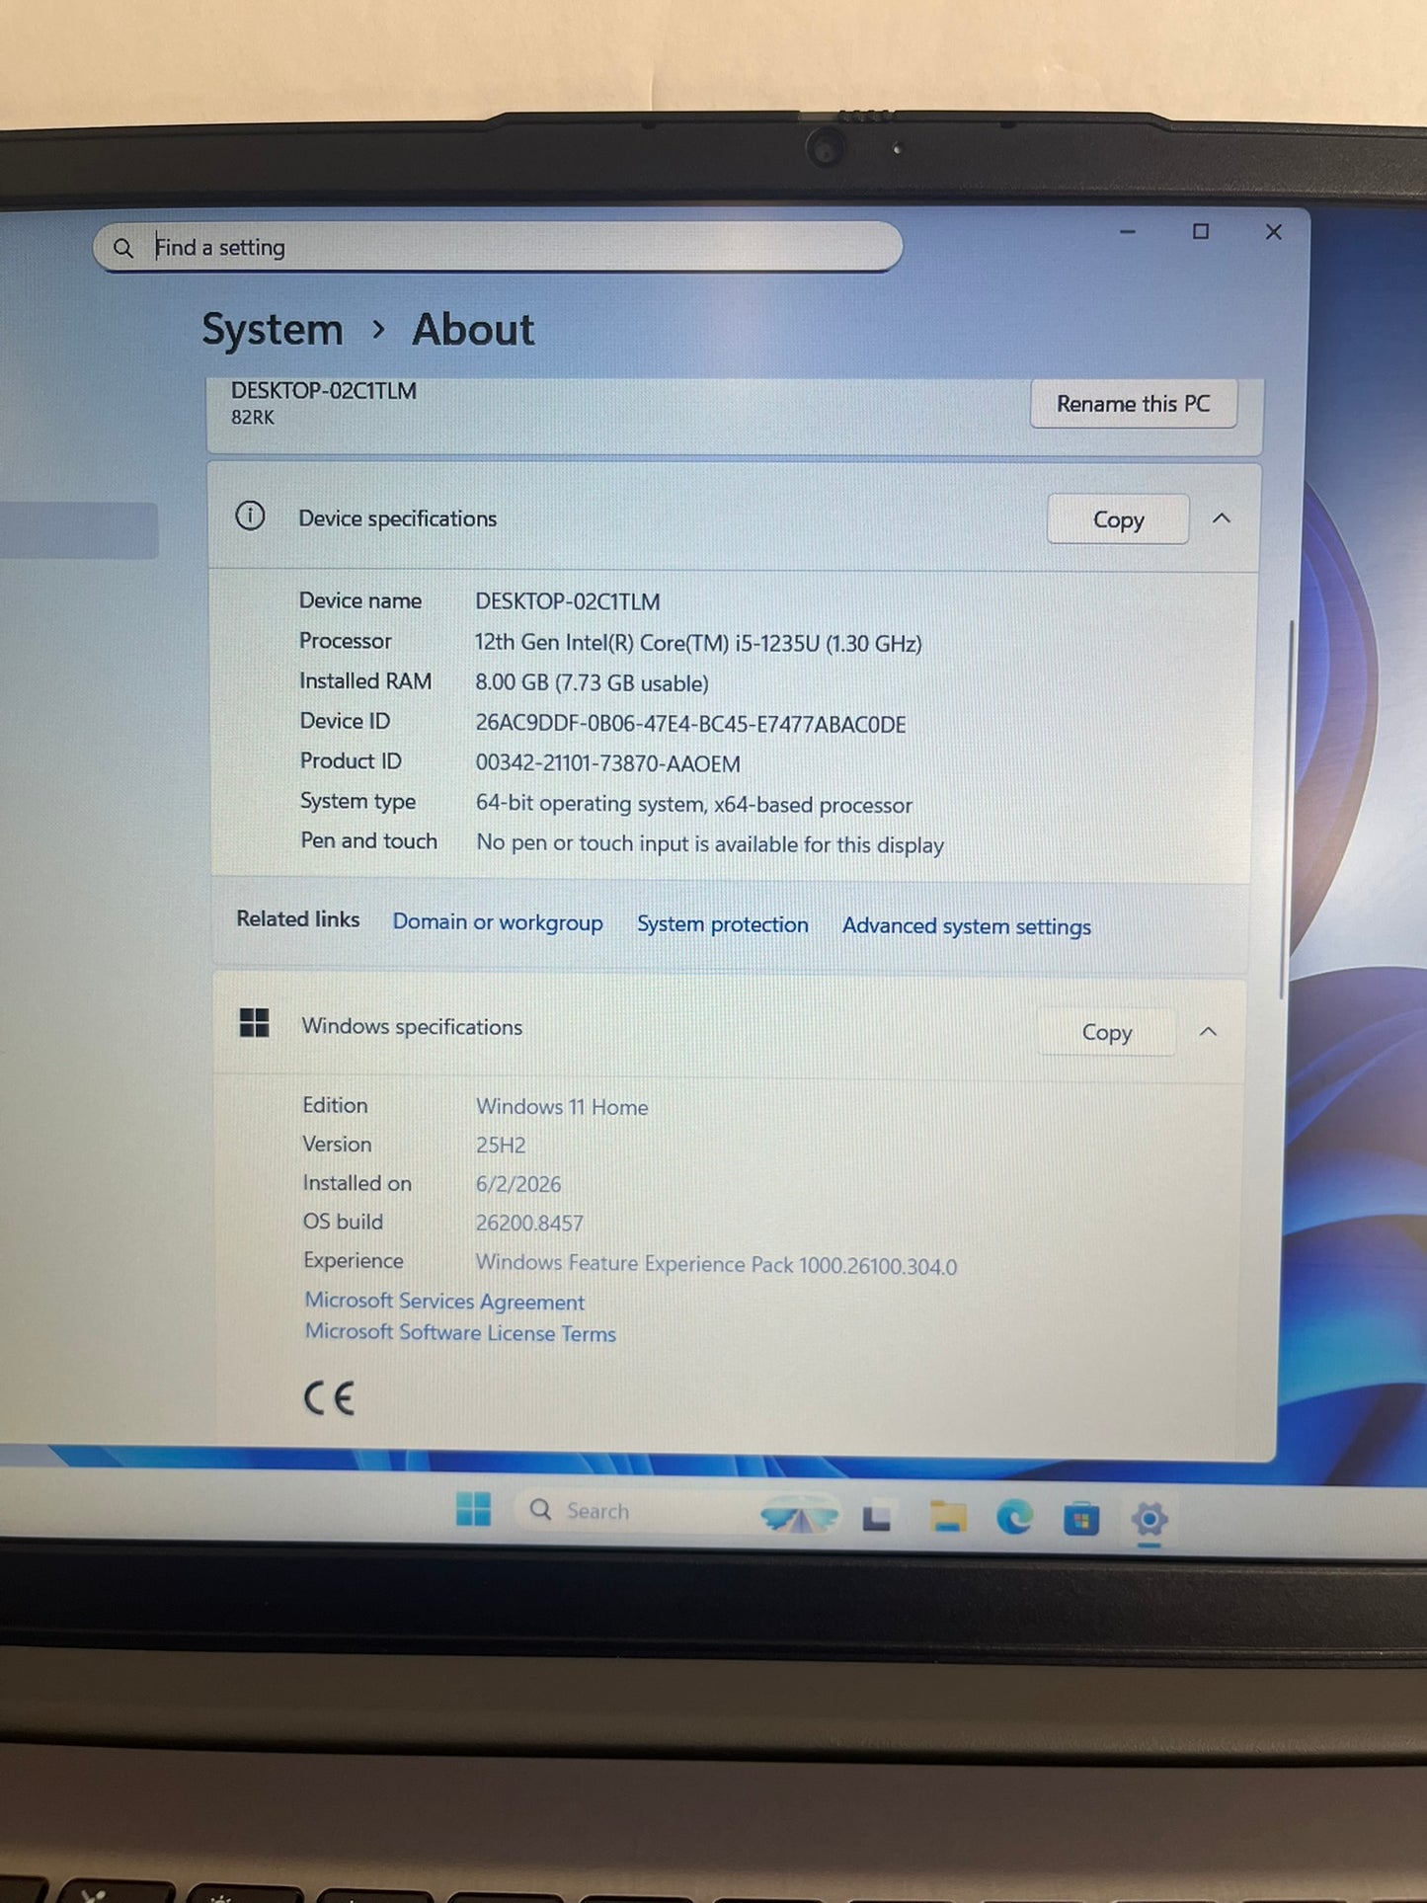Click the Settings window vertical scrollbar

pyautogui.click(x=1286, y=810)
